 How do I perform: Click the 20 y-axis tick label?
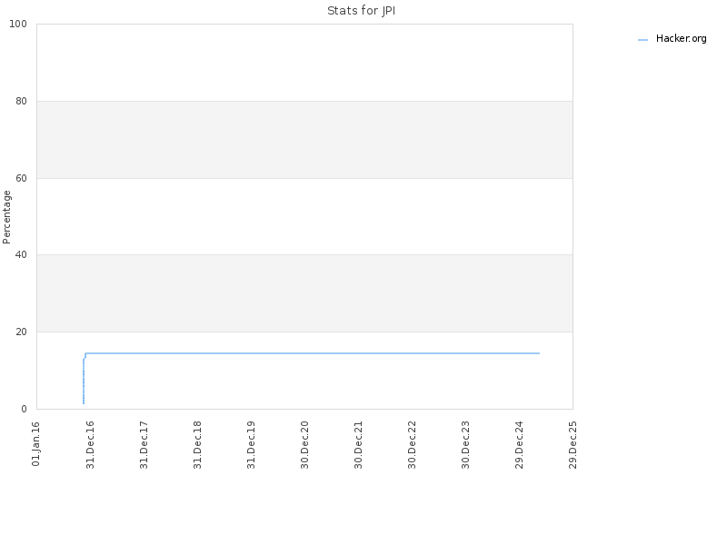click(21, 332)
